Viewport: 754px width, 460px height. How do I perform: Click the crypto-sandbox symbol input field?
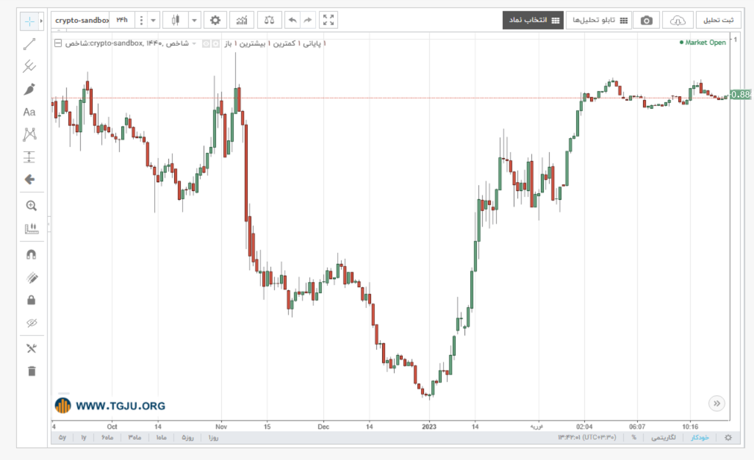81,20
